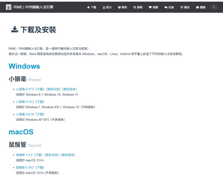Open 網誌 nav item with the edit icon
This screenshot has height=175, width=223.
185,7
